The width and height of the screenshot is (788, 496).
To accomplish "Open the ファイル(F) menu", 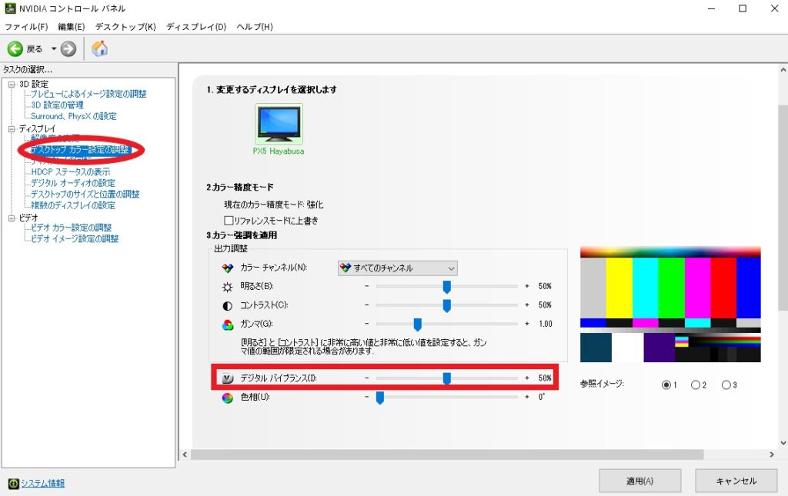I will point(26,27).
